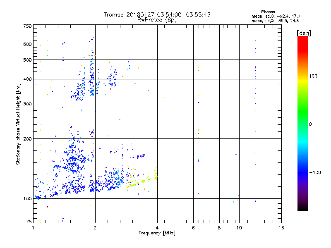Image resolution: width=331 pixels, height=248 pixels.
Task: Click the x-axis tick label '16'
Action: tap(281, 228)
